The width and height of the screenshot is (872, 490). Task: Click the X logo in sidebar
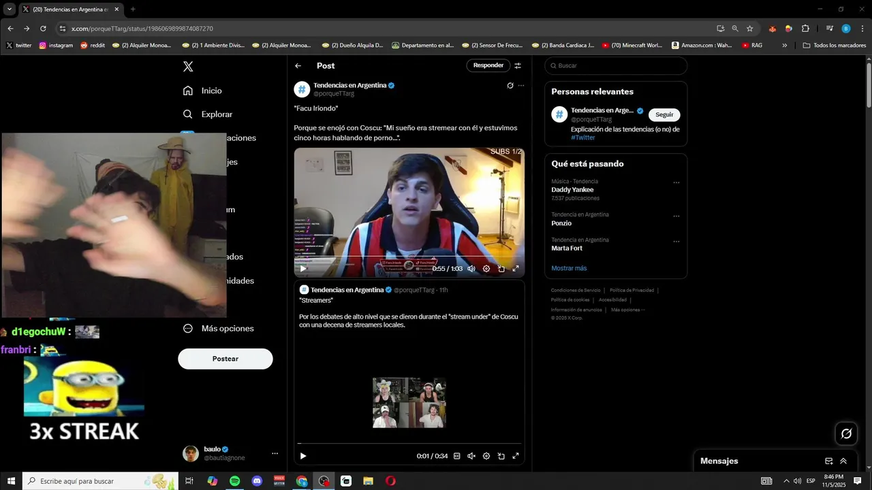tap(188, 66)
